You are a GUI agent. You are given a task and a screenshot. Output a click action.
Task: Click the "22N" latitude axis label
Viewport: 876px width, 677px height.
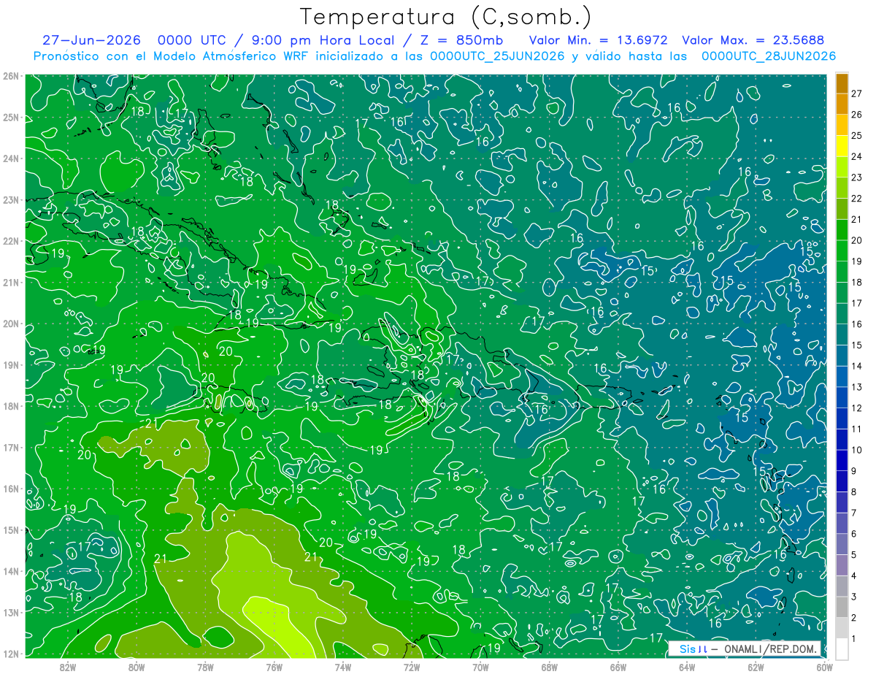10,241
